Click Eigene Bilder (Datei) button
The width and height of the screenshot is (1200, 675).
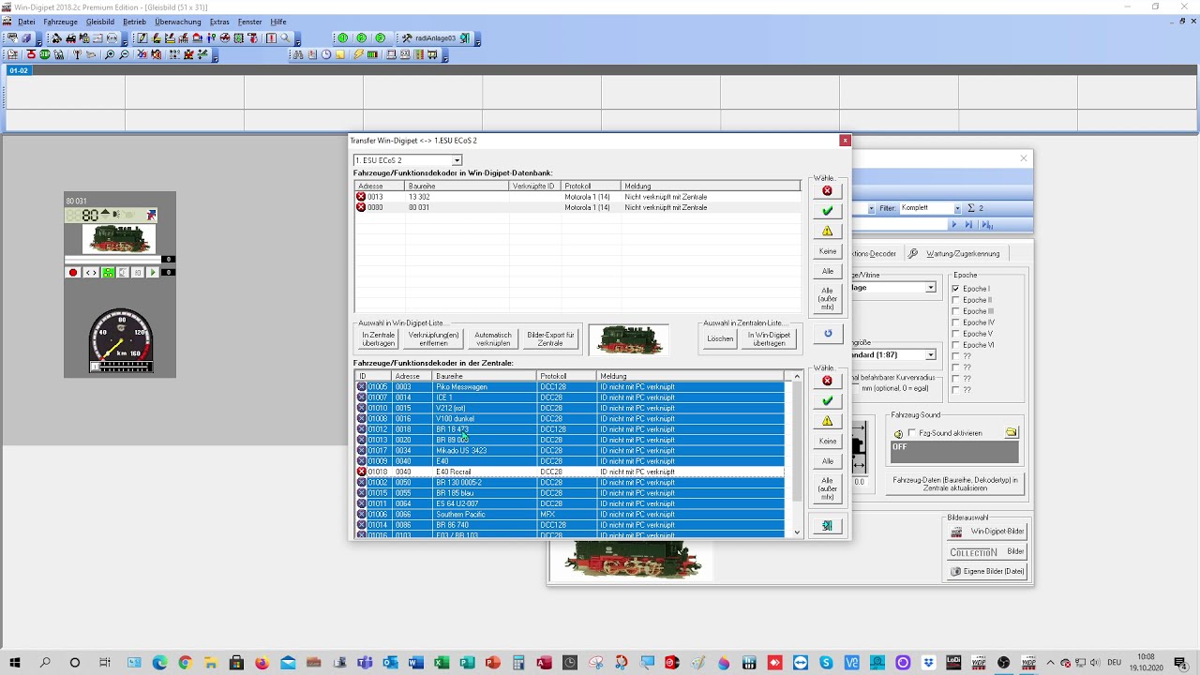click(987, 571)
